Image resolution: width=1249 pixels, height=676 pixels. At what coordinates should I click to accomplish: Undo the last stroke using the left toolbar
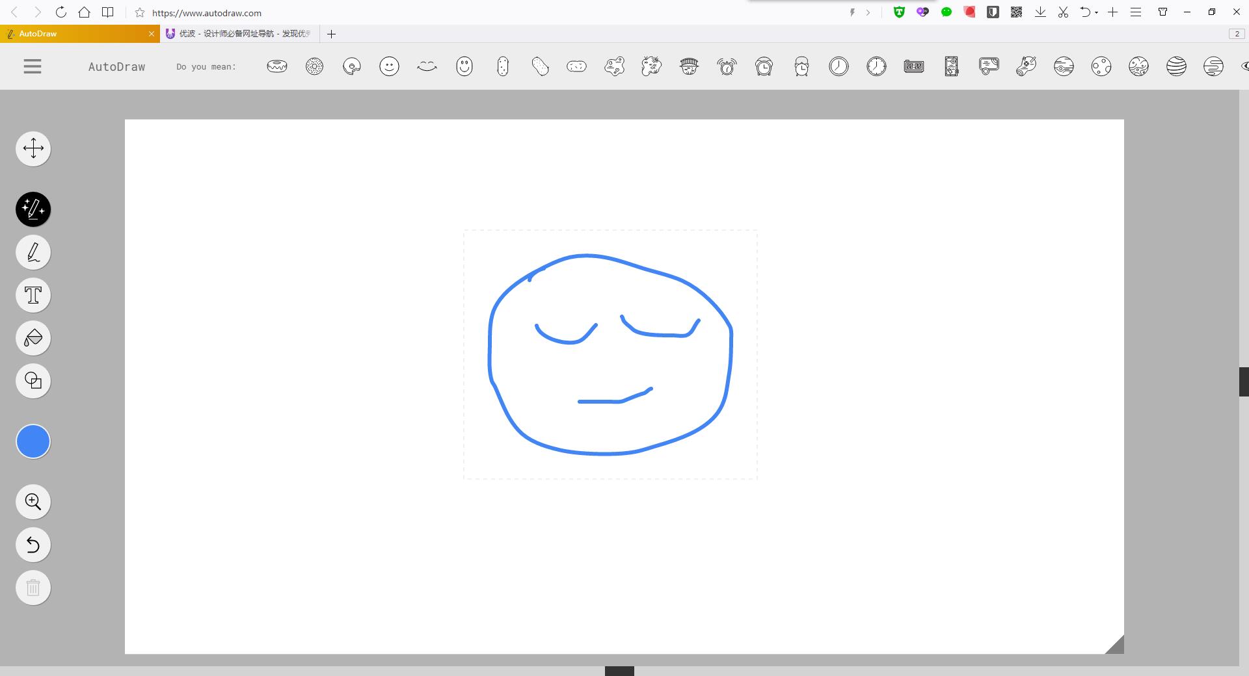tap(33, 545)
